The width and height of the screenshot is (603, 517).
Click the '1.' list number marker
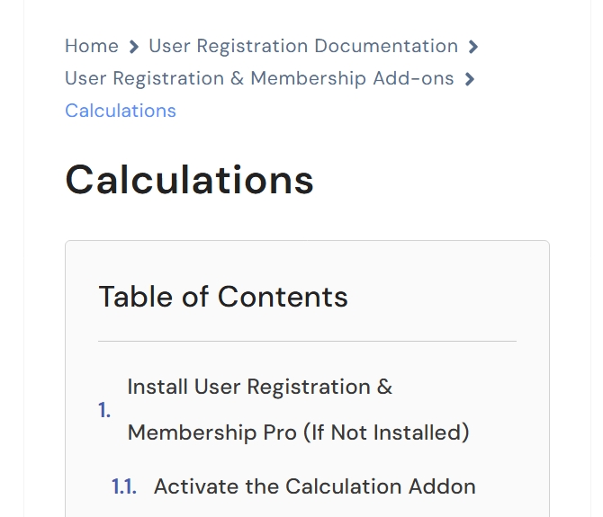pos(104,410)
